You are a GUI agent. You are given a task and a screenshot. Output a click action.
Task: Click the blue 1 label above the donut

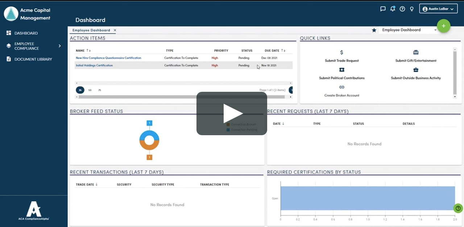pos(149,123)
